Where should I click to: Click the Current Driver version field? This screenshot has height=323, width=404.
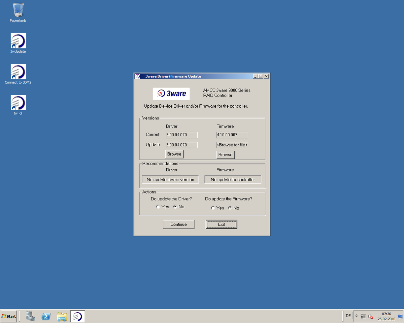coord(181,135)
